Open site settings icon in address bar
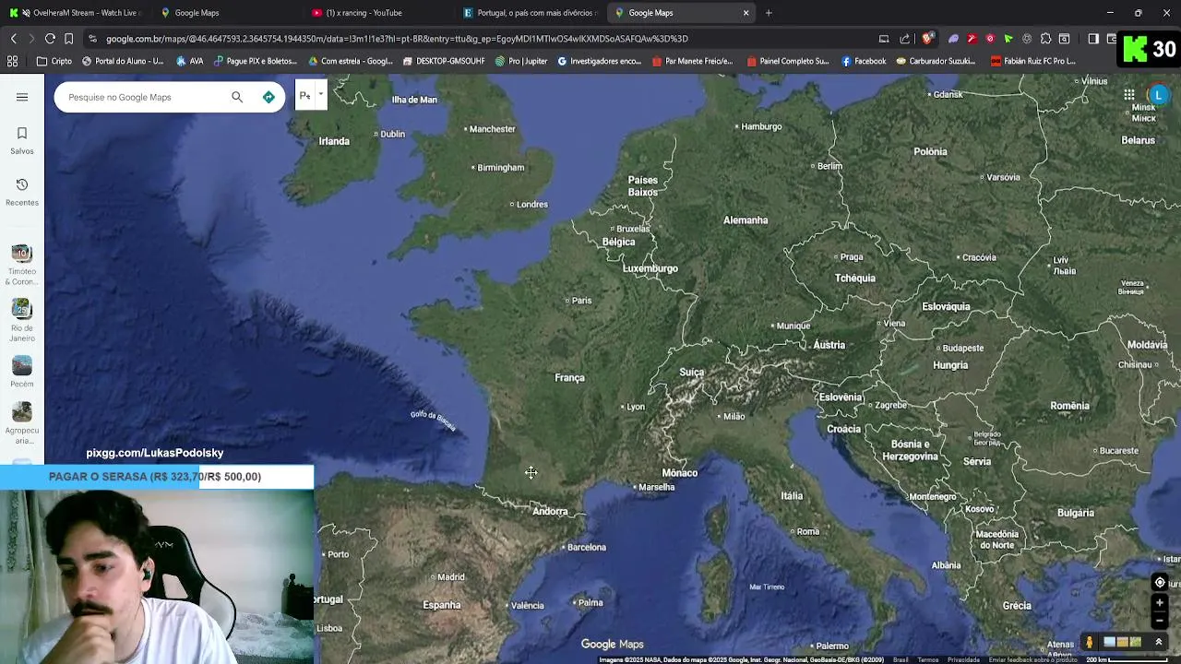Screen dimensions: 1181x664 pyautogui.click(x=92, y=39)
